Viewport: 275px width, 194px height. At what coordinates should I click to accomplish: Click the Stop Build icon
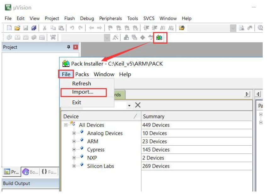(42, 37)
